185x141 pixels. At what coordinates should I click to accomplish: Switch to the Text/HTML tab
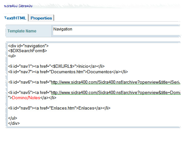15,18
